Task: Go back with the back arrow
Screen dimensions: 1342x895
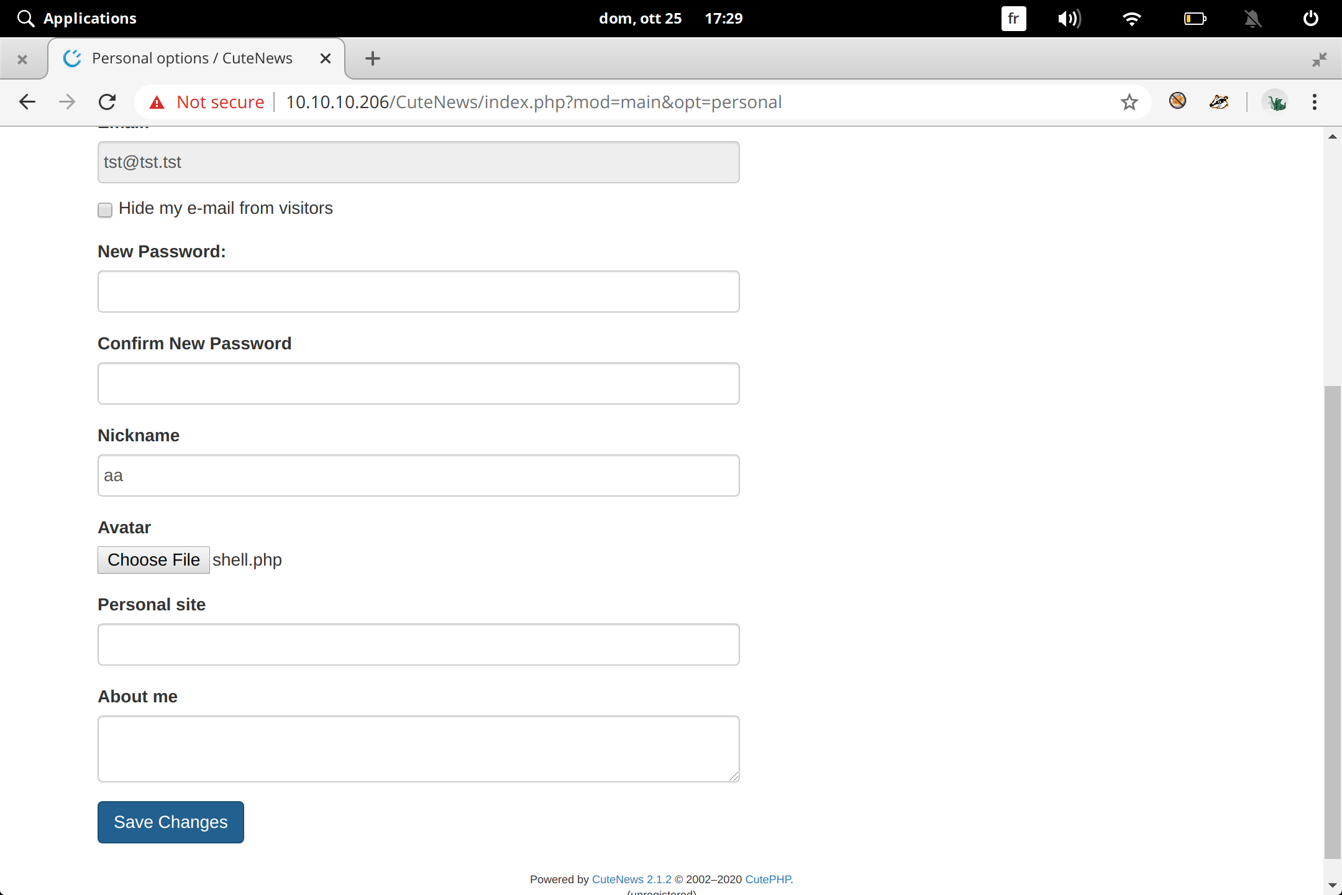Action: coord(27,102)
